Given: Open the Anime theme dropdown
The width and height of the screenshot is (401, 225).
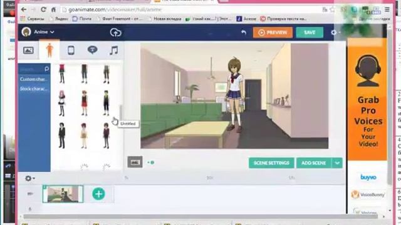Looking at the screenshot, I should click(44, 32).
